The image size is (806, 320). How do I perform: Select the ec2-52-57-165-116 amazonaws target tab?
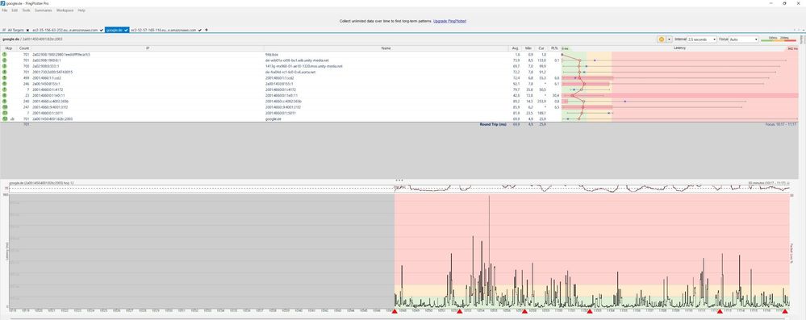tap(165, 30)
